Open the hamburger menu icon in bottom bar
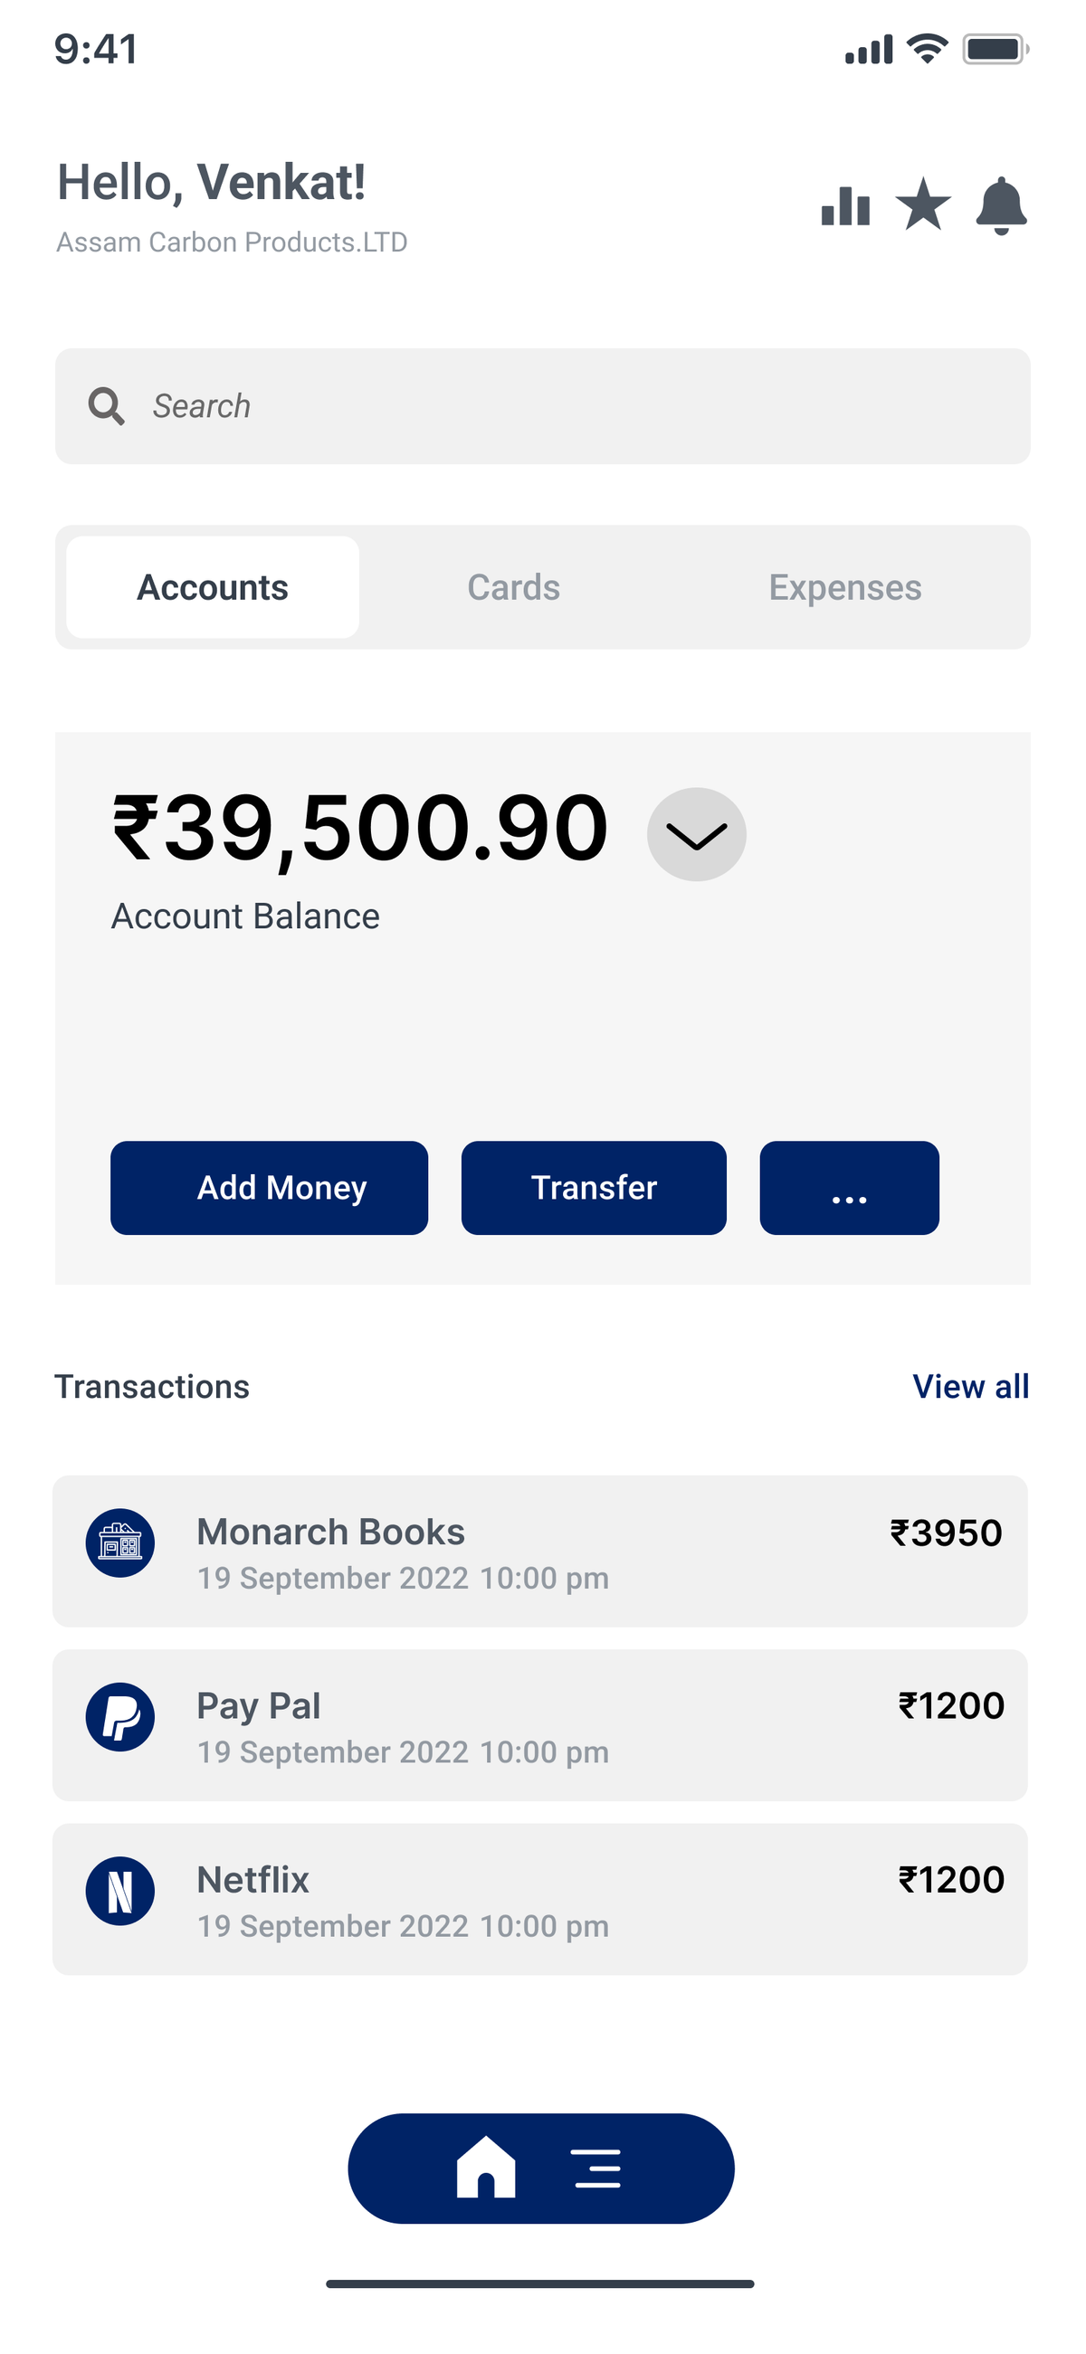The width and height of the screenshot is (1086, 2354). (597, 2168)
